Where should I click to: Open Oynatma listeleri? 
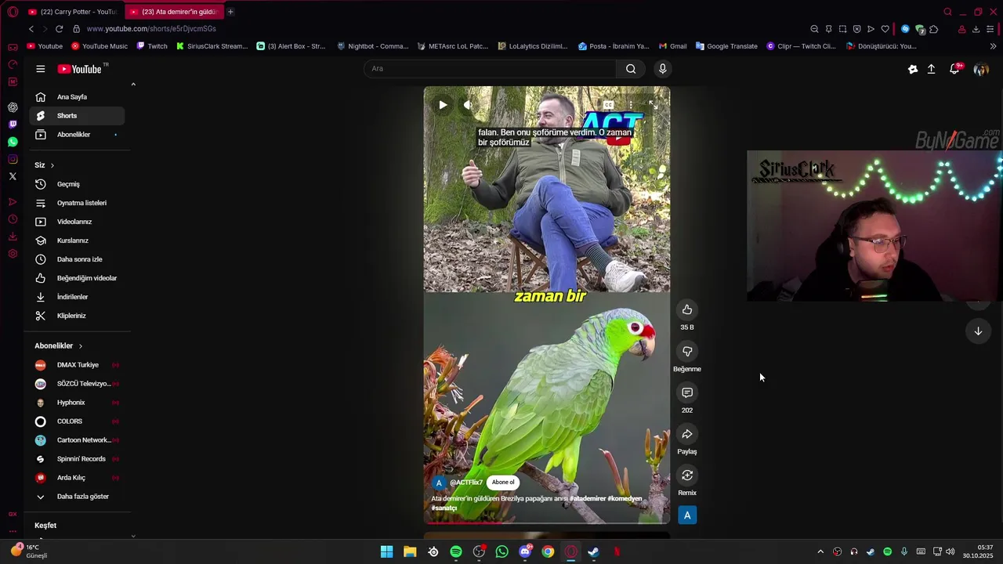pyautogui.click(x=77, y=203)
